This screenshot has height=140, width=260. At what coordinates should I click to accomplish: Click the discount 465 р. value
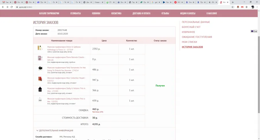click(96, 109)
